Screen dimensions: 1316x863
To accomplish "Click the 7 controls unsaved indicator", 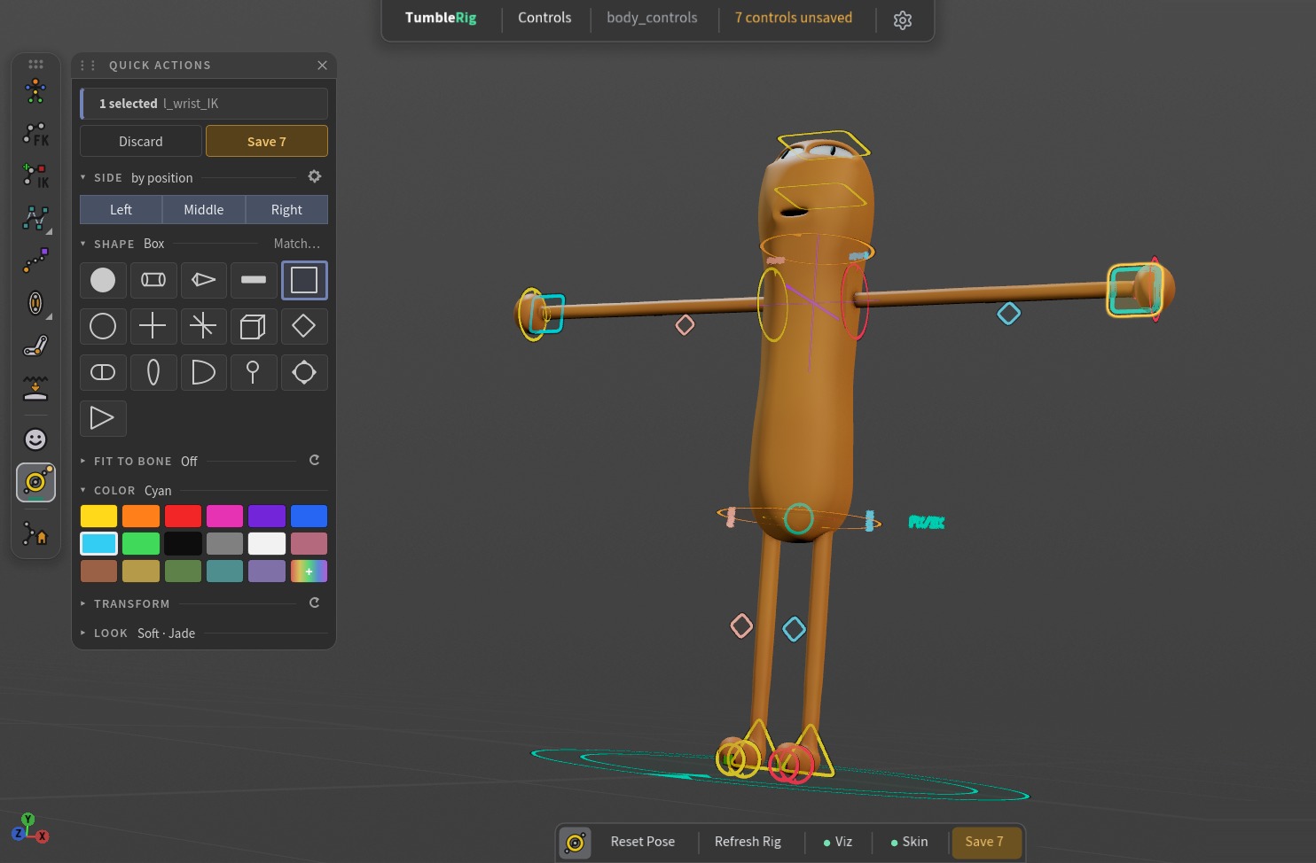I will click(x=794, y=18).
